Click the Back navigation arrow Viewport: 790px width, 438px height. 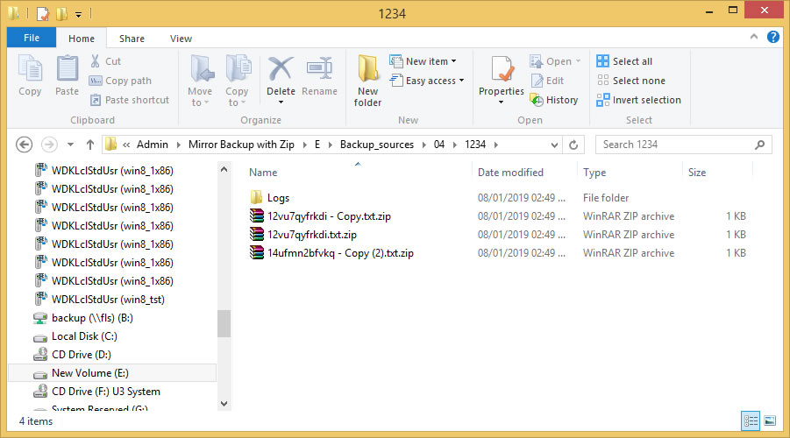(x=25, y=145)
